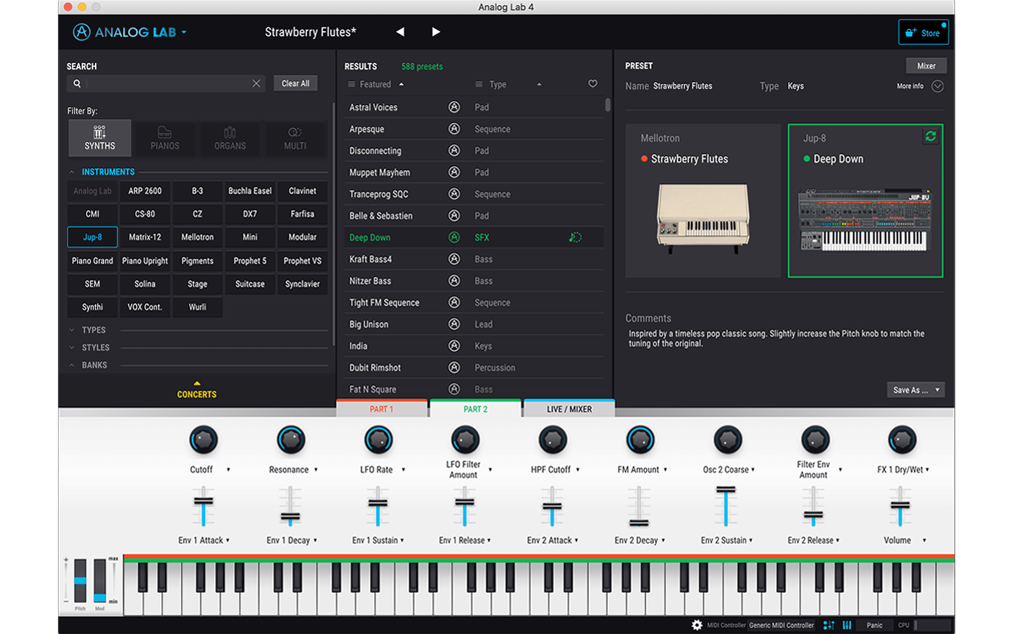Click Arturia icon on Arpesque row
Screen dimensions: 1014x634
click(x=454, y=129)
